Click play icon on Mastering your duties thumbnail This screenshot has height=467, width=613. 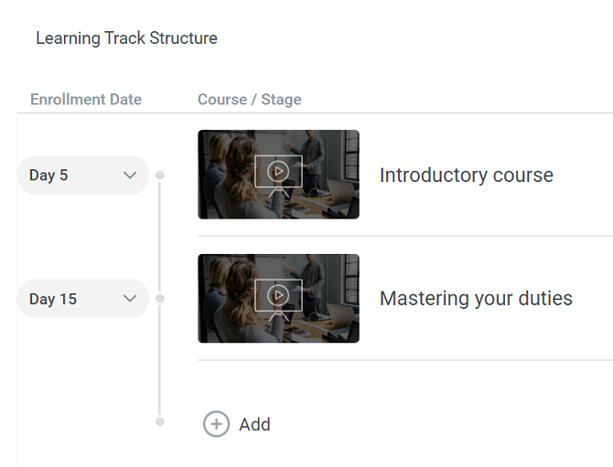pos(278,295)
